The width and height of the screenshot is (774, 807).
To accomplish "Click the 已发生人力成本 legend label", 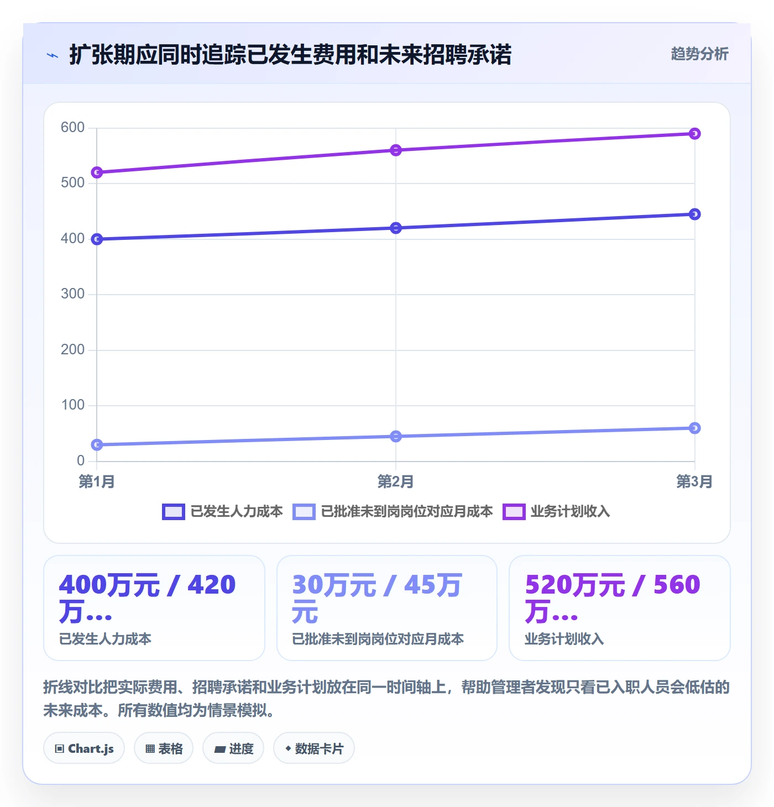I will point(237,511).
